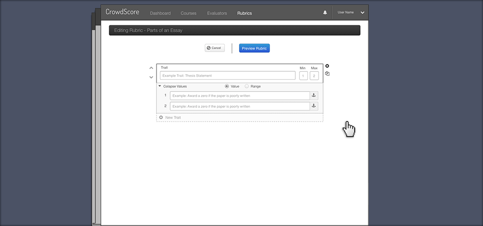Move the trait down with the down arrow

151,77
